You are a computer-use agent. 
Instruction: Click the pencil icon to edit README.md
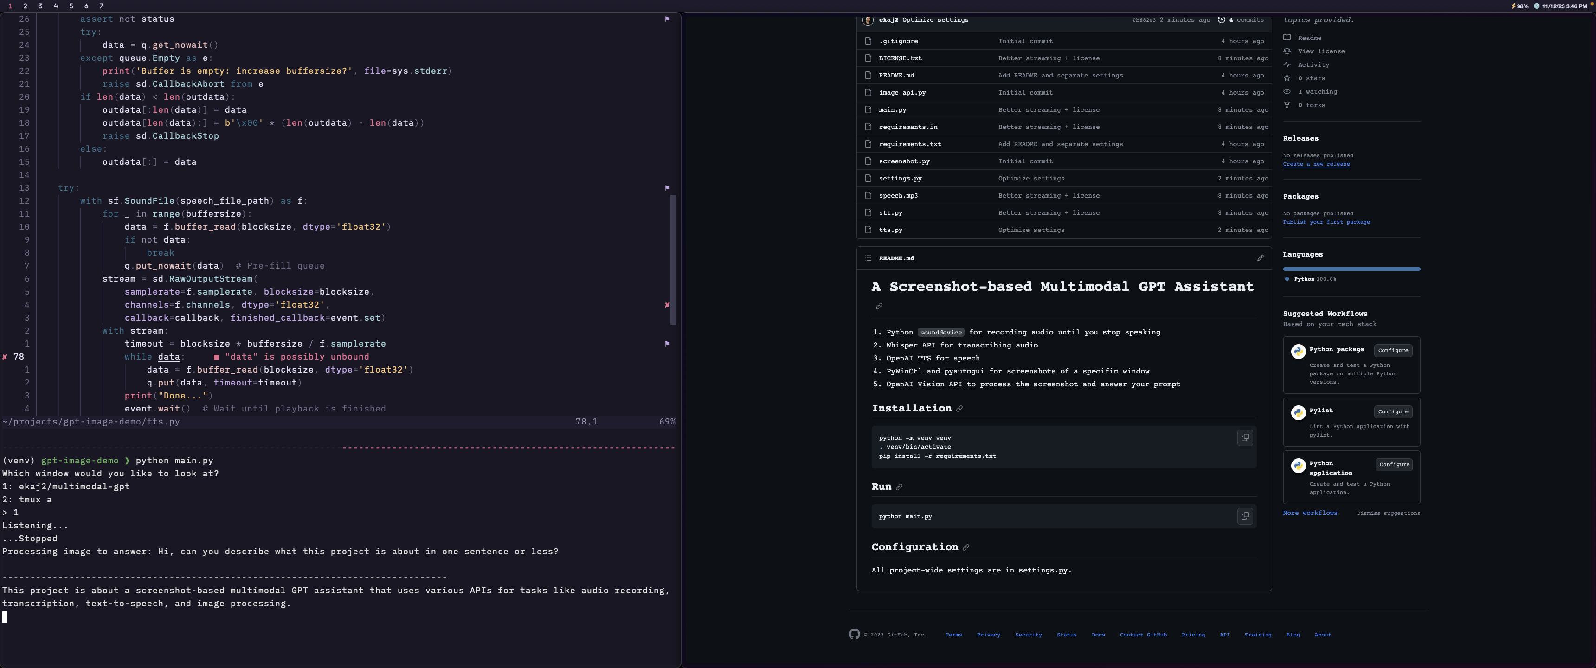coord(1260,258)
